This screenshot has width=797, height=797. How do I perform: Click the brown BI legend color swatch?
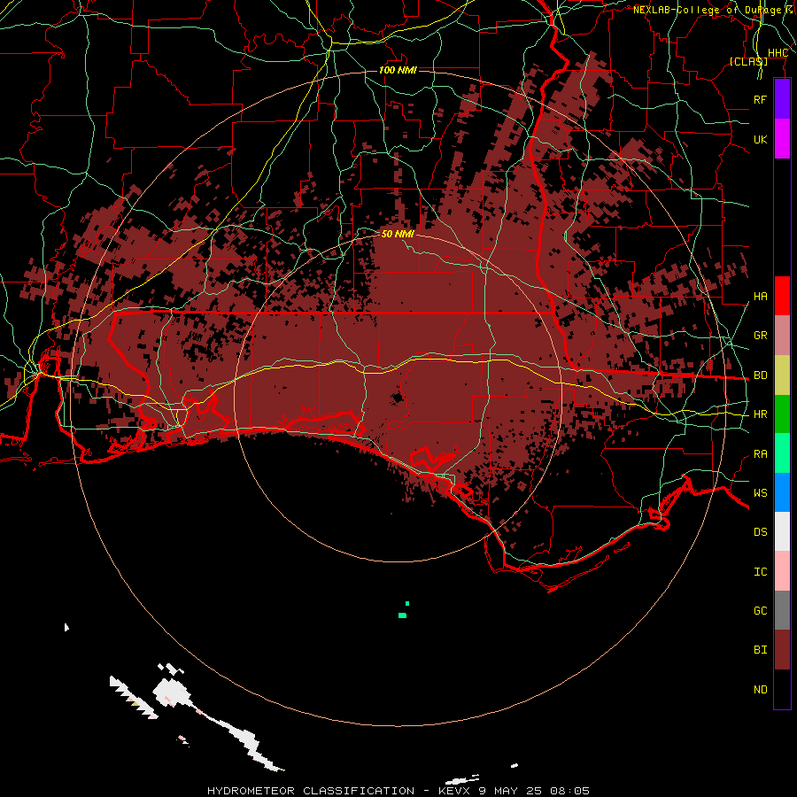point(782,650)
